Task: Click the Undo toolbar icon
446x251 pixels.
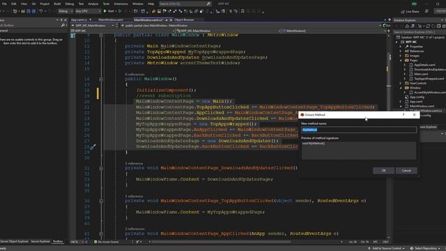Action: (x=41, y=11)
